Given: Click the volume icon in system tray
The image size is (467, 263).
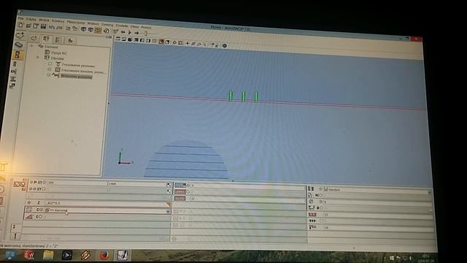Looking at the screenshot, I should point(410,258).
